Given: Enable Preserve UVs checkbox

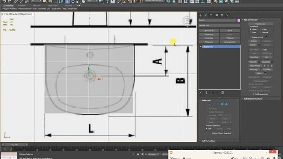Looking at the screenshot, I should (251, 37).
